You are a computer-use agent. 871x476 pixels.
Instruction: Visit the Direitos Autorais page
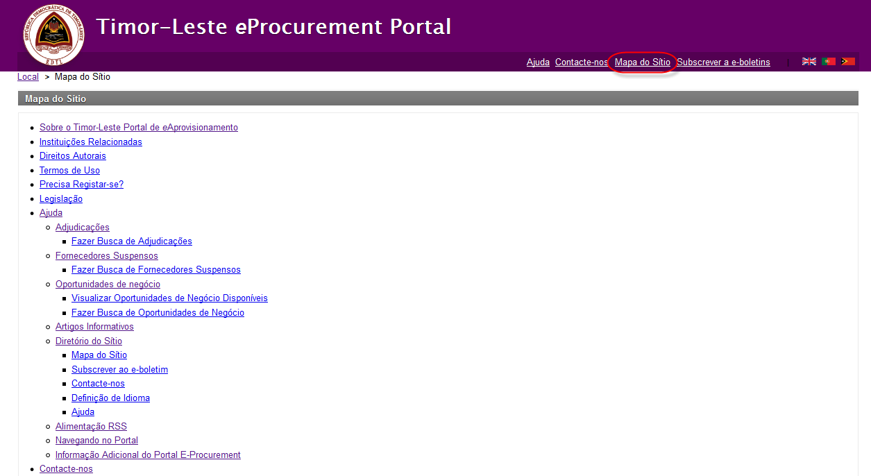click(72, 156)
